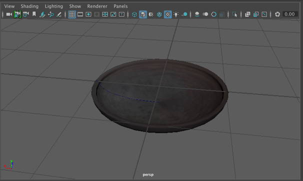Image resolution: width=303 pixels, height=181 pixels.
Task: Click the Image Plane icon
Action: click(x=42, y=14)
